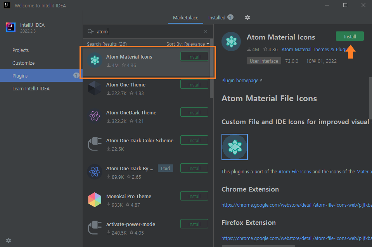This screenshot has width=372, height=247.
Task: Select activate-power-mode result title
Action: [131, 224]
